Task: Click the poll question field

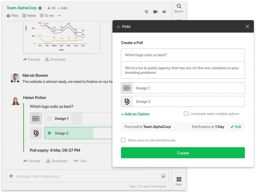Action: 183,55
